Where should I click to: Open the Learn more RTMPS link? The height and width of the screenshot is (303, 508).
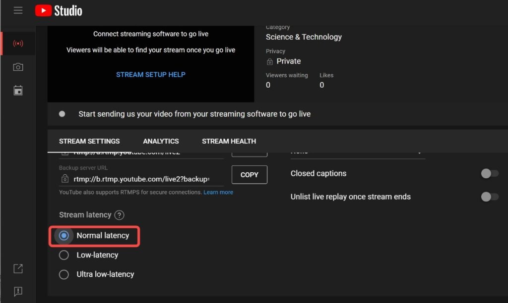(x=218, y=192)
